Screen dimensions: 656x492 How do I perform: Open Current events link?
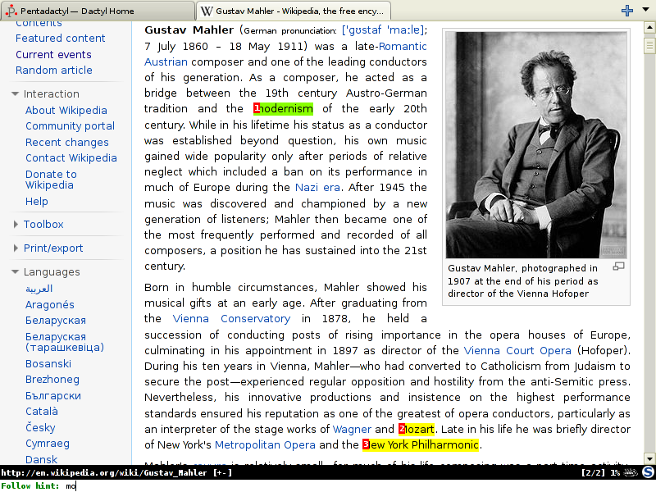(53, 54)
